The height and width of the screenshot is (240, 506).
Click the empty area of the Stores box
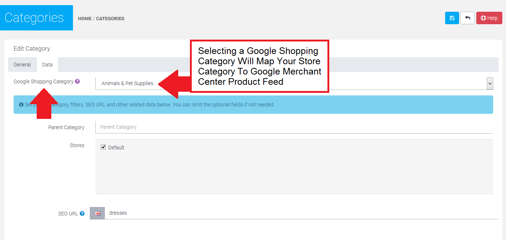[293, 172]
